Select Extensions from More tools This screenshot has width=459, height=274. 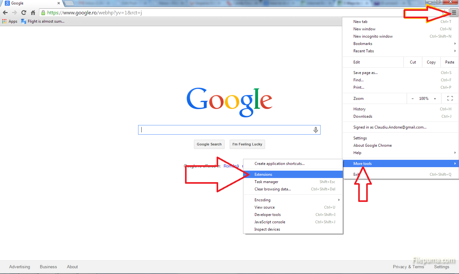[x=263, y=174]
